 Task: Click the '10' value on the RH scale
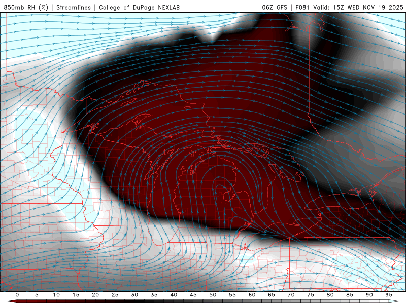click(56, 295)
